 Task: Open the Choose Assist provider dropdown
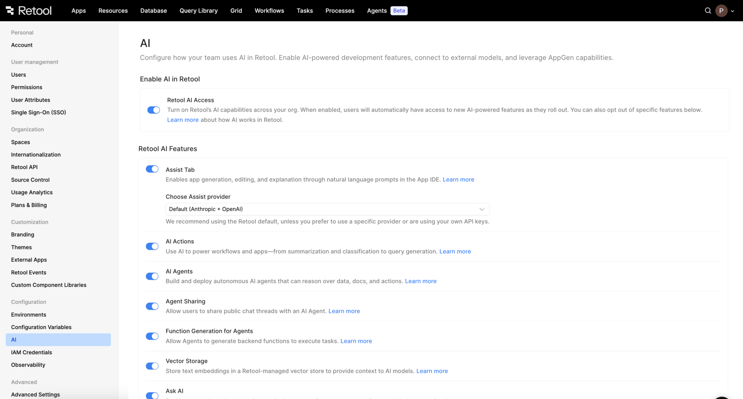(327, 209)
